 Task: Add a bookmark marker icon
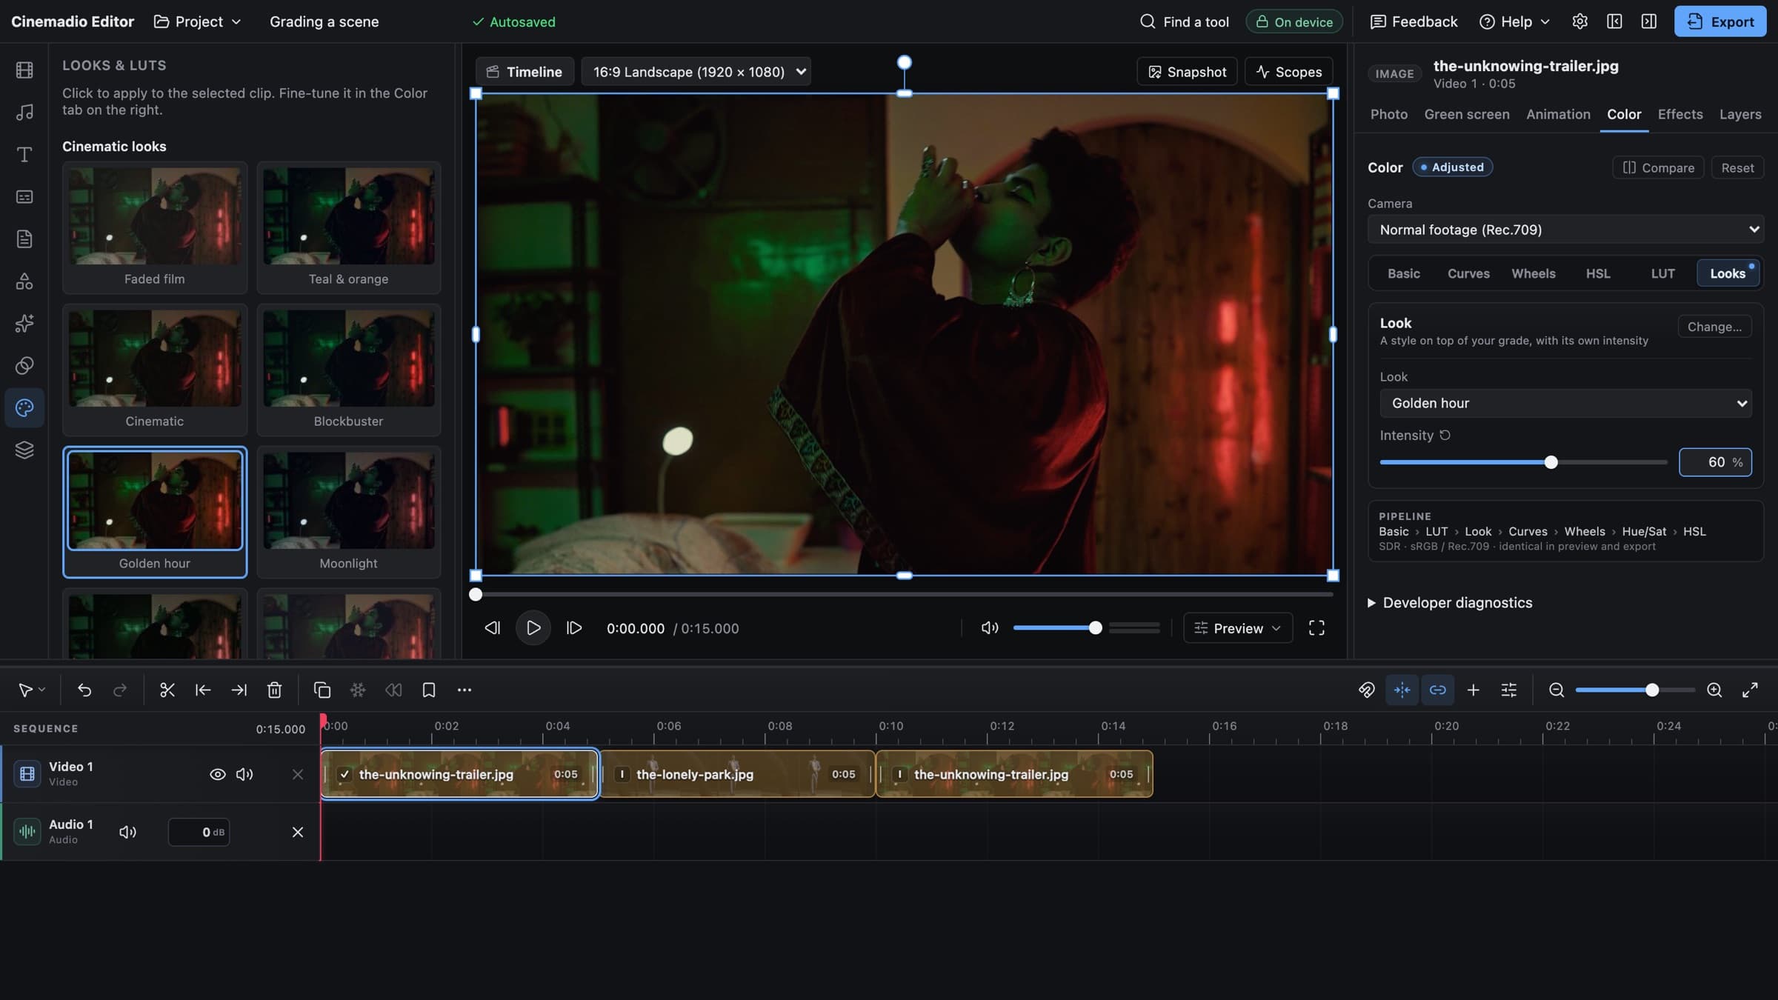coord(429,690)
